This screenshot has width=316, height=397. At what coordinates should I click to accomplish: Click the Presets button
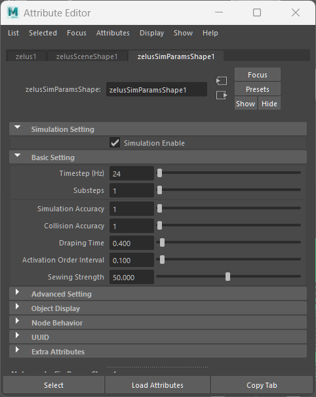click(258, 89)
